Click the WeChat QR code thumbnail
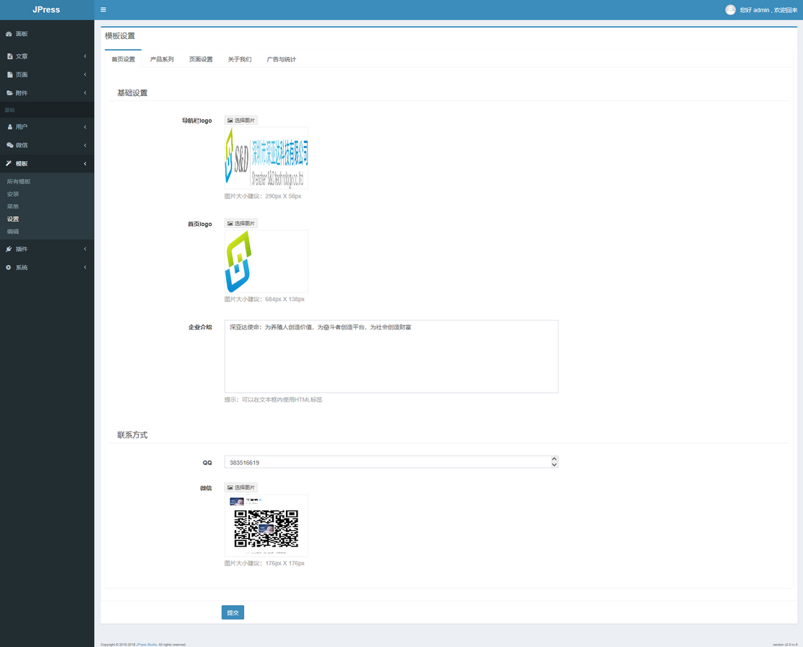Image resolution: width=803 pixels, height=647 pixels. pyautogui.click(x=266, y=525)
